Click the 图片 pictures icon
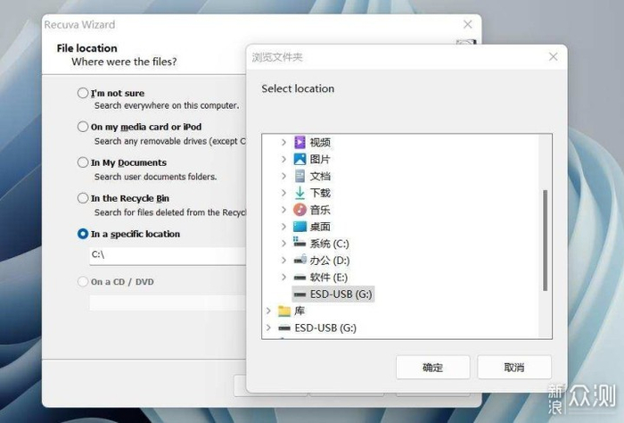The height and width of the screenshot is (423, 624). pyautogui.click(x=300, y=160)
